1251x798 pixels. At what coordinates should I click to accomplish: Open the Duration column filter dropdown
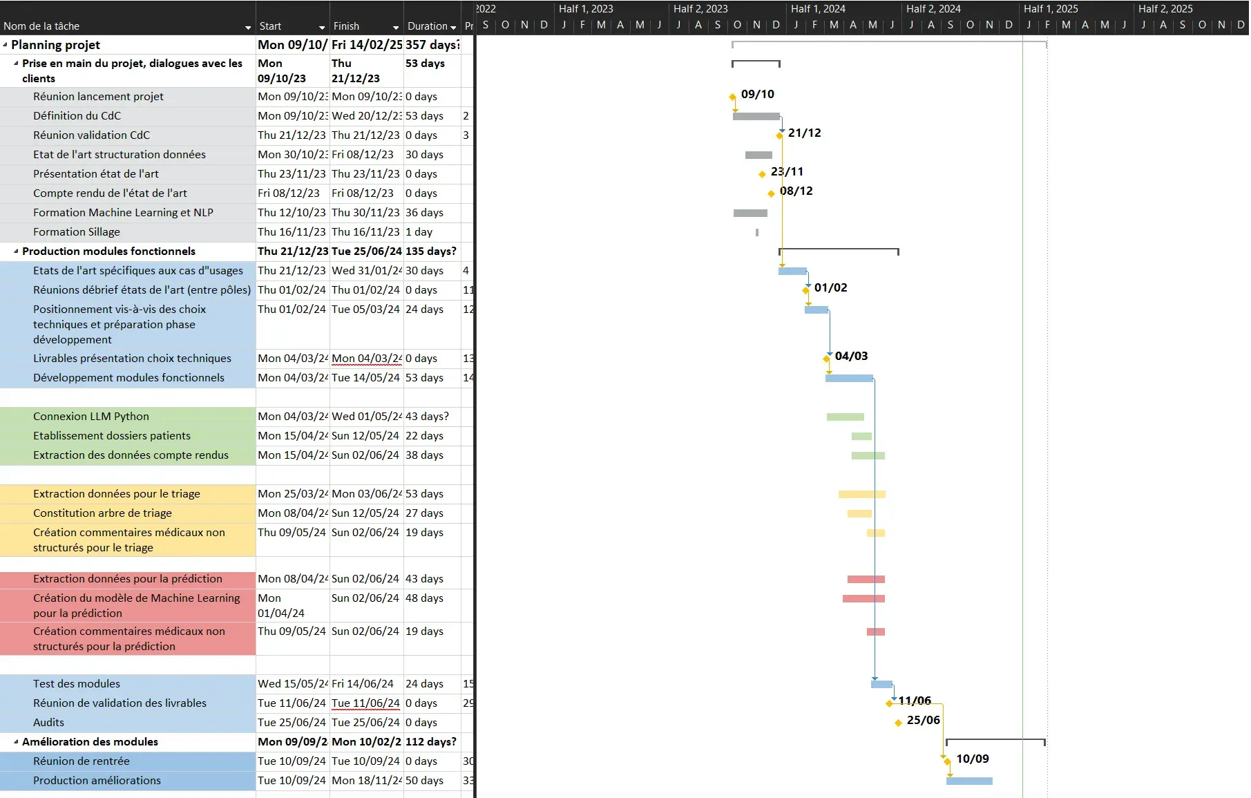click(x=453, y=28)
